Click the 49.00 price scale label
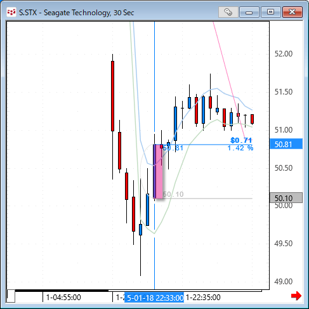Viewport: 309px width, 309px height. [284, 282]
